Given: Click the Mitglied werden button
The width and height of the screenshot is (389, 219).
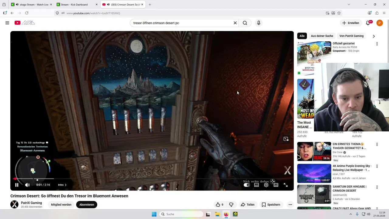Looking at the screenshot, I should click(61, 205).
